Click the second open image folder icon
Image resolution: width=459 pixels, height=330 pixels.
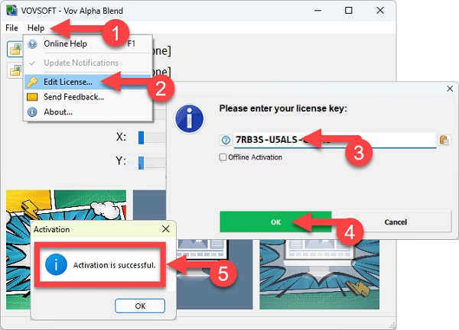point(15,70)
